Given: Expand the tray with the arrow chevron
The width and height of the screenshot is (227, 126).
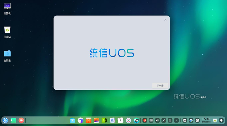Looking at the screenshot, I should click(x=176, y=121).
